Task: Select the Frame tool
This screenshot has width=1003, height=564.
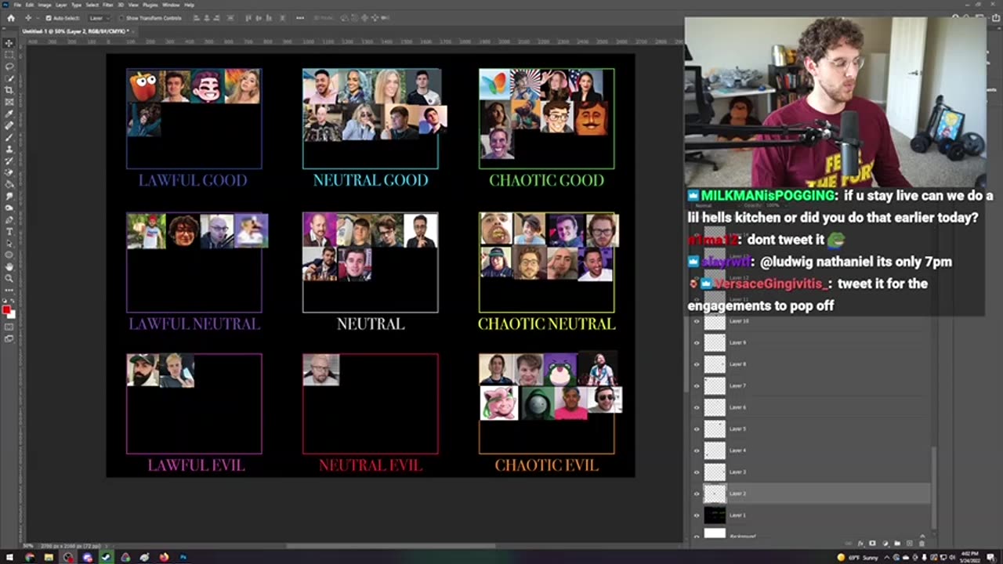Action: point(9,100)
